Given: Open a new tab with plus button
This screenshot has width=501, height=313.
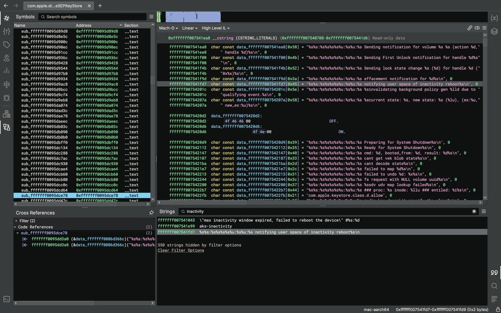Looking at the screenshot, I should point(100,6).
